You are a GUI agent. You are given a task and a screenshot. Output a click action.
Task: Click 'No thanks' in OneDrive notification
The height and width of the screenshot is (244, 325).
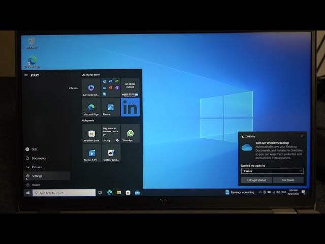288,180
